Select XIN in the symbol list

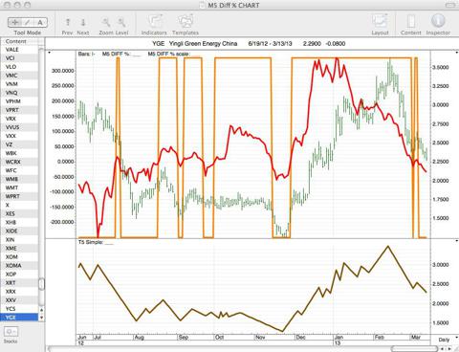coord(19,239)
